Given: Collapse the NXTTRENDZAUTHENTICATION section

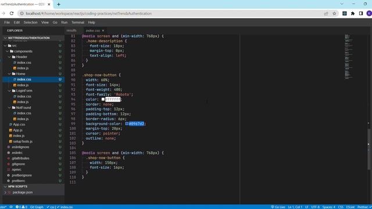Looking at the screenshot, I should point(5,38).
